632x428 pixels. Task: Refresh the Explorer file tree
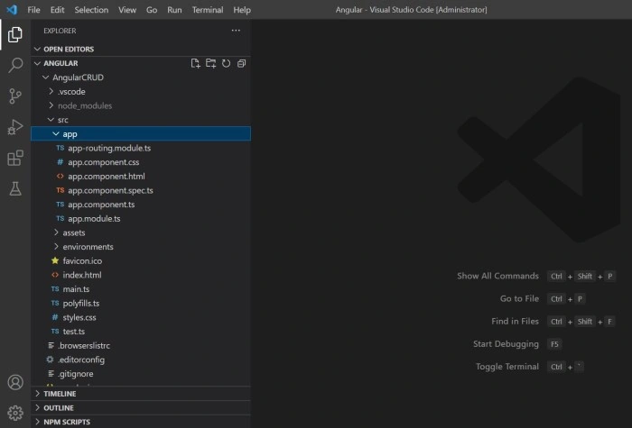pos(226,64)
